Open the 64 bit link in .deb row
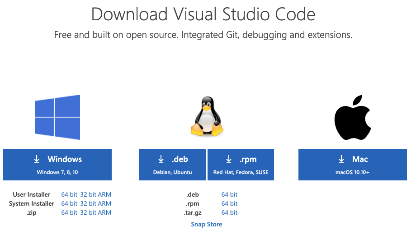 (x=230, y=194)
